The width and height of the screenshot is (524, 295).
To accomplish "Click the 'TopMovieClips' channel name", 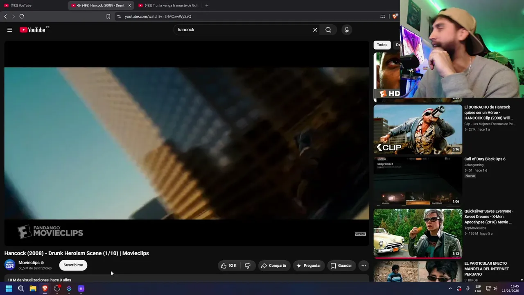I will [475, 228].
